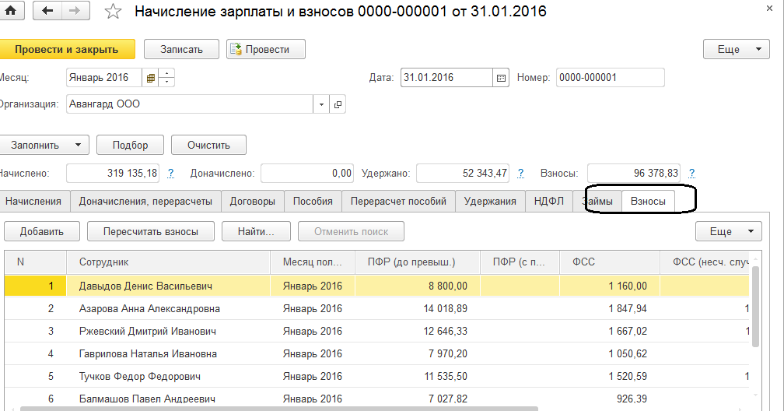Switch to the НДФЛ tab

tap(548, 202)
